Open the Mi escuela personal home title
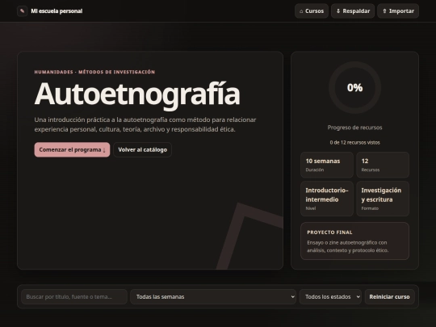The width and height of the screenshot is (436, 327). 57,11
